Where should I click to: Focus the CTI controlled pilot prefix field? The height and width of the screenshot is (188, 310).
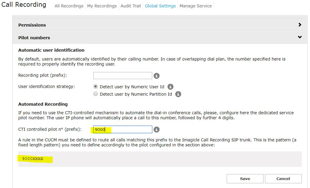click(122, 129)
